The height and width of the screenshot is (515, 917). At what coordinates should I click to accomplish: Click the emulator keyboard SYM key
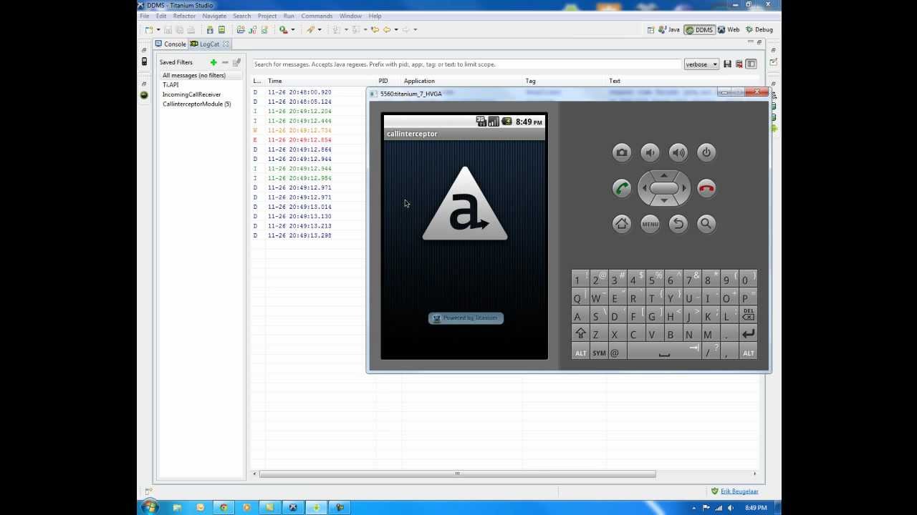coord(599,353)
